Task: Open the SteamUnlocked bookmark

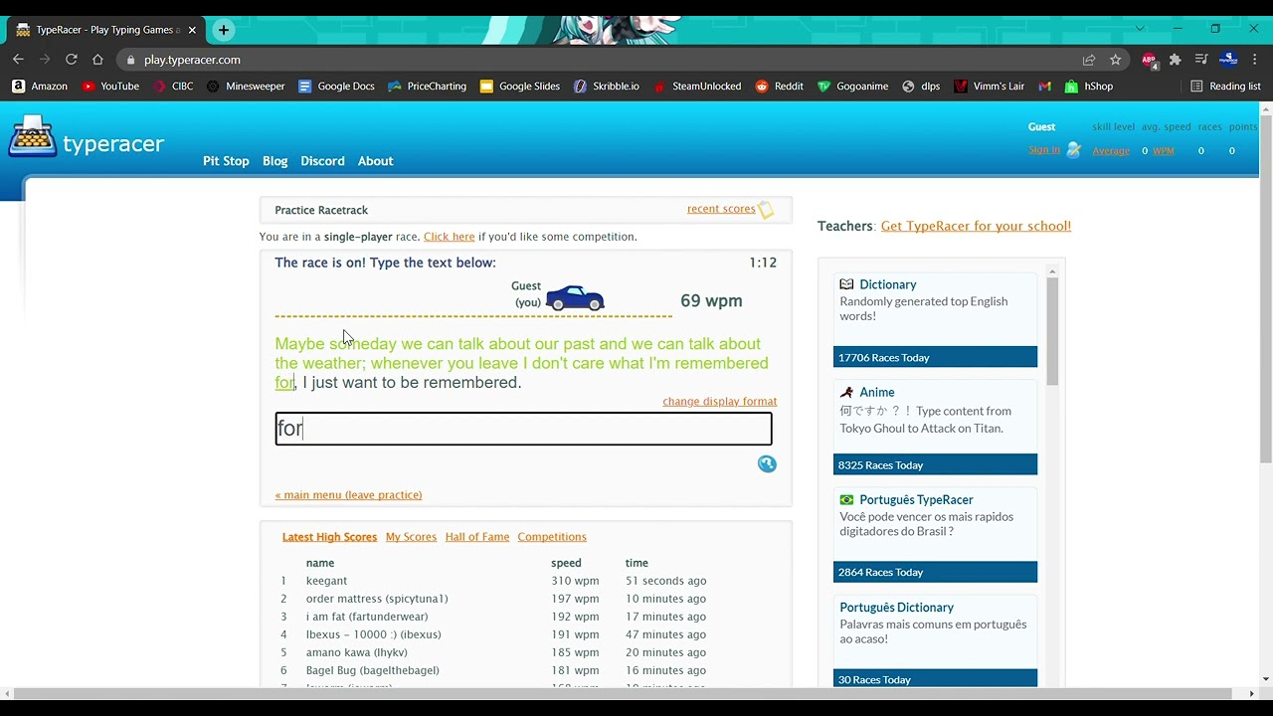Action: [x=696, y=87]
